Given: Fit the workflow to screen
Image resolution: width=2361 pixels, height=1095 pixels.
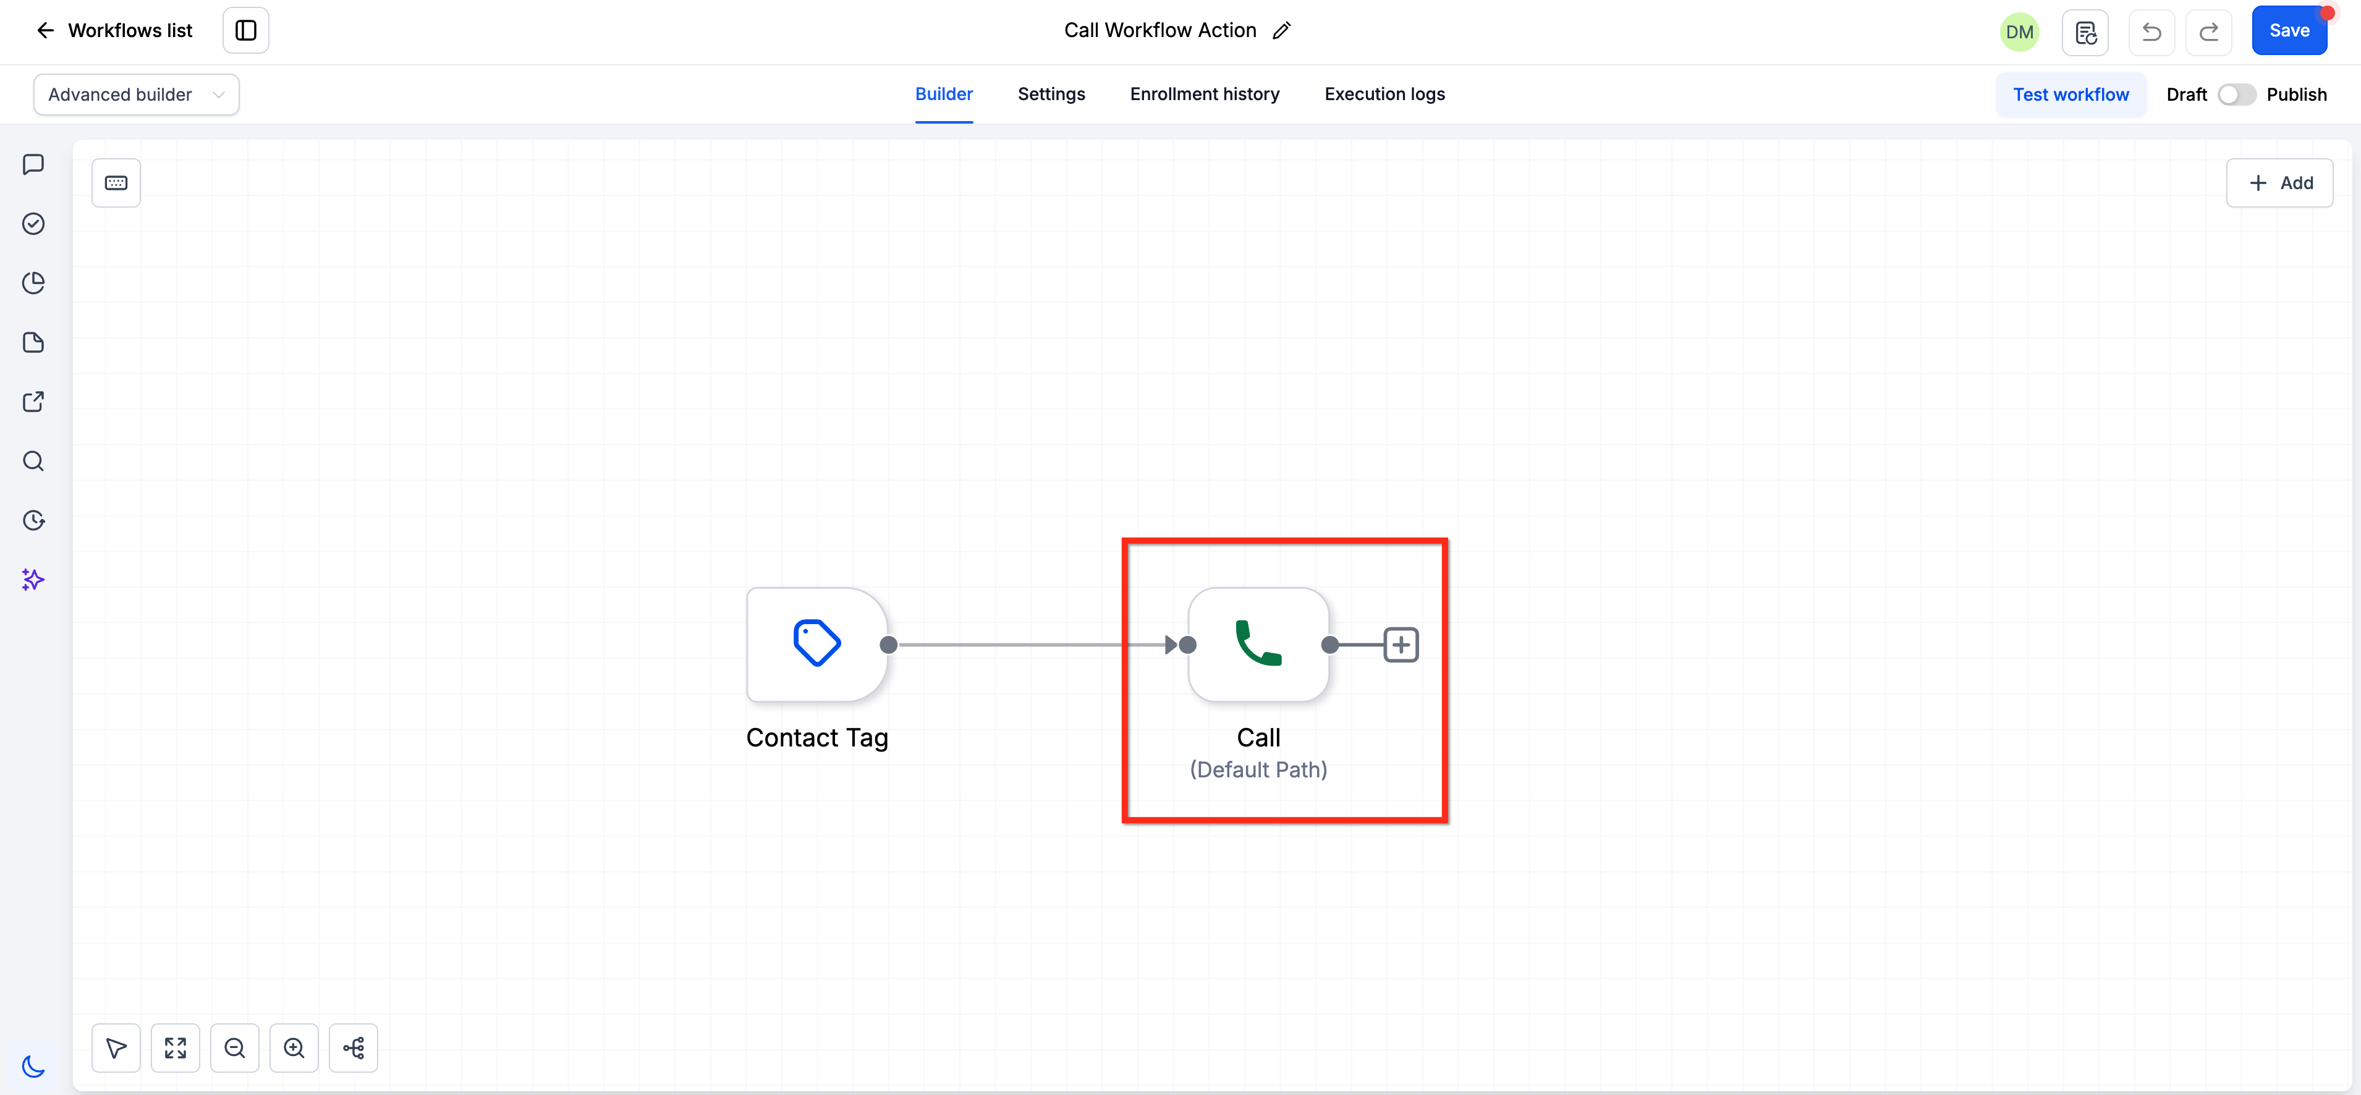Looking at the screenshot, I should coord(175,1047).
